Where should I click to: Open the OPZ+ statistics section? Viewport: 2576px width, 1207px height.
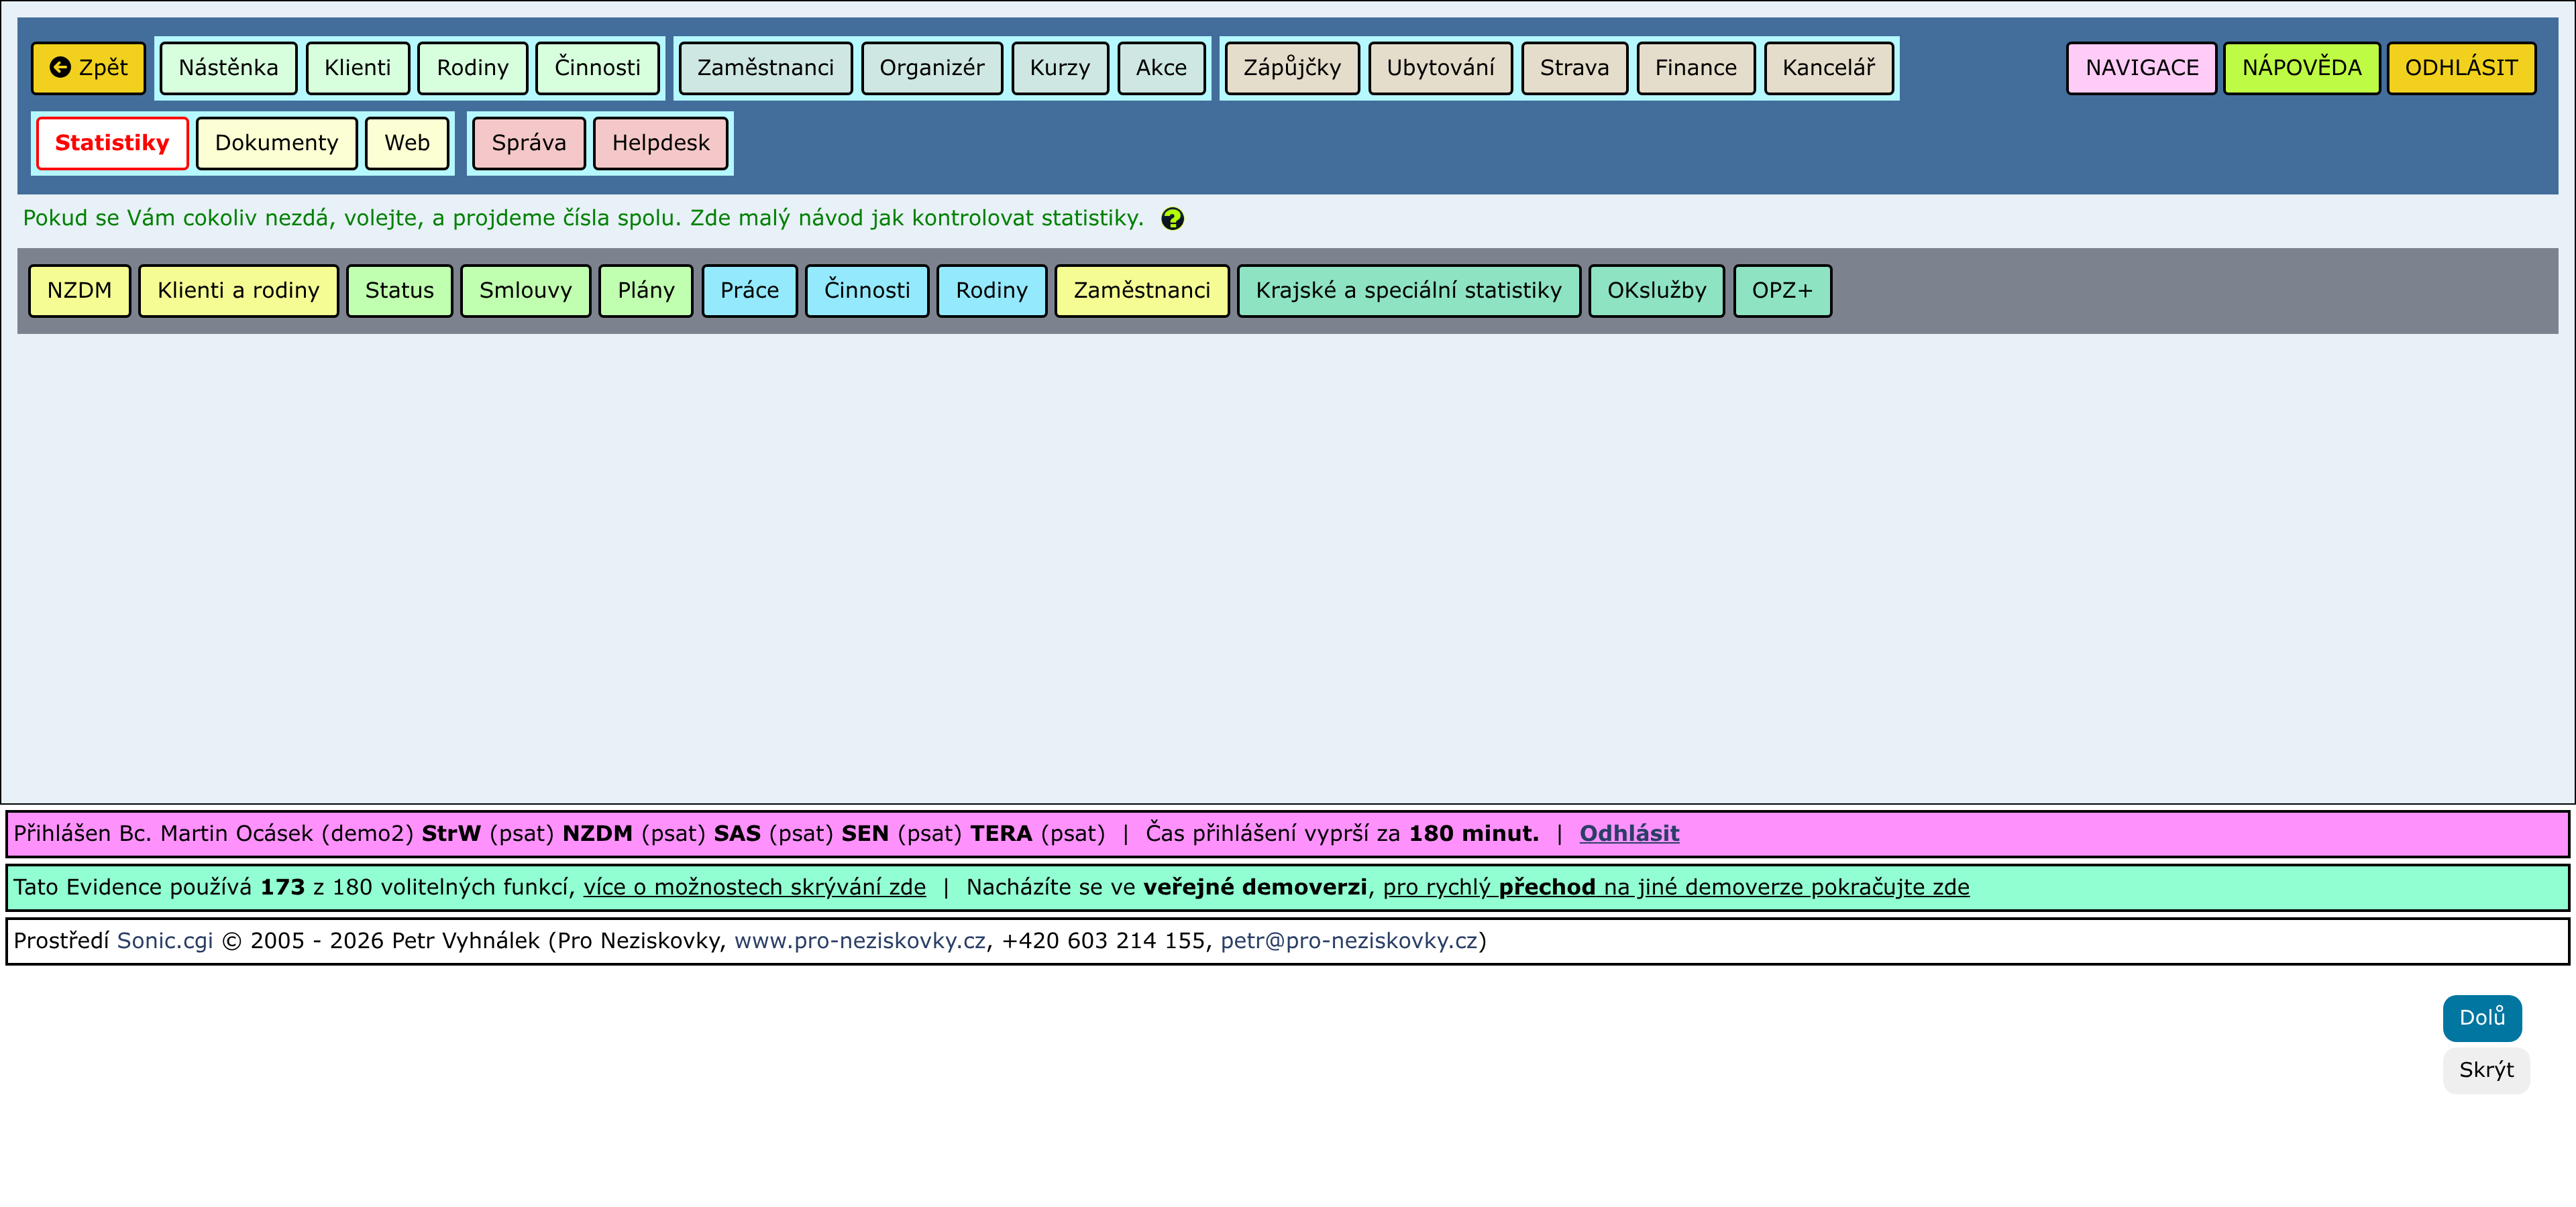(1781, 291)
